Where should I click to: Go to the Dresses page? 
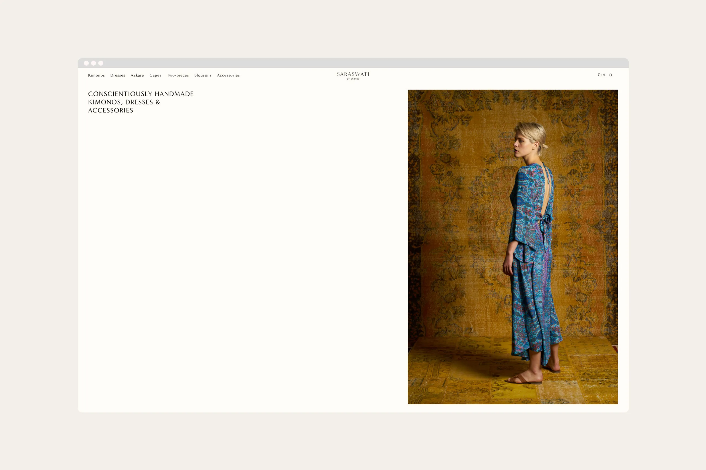117,75
